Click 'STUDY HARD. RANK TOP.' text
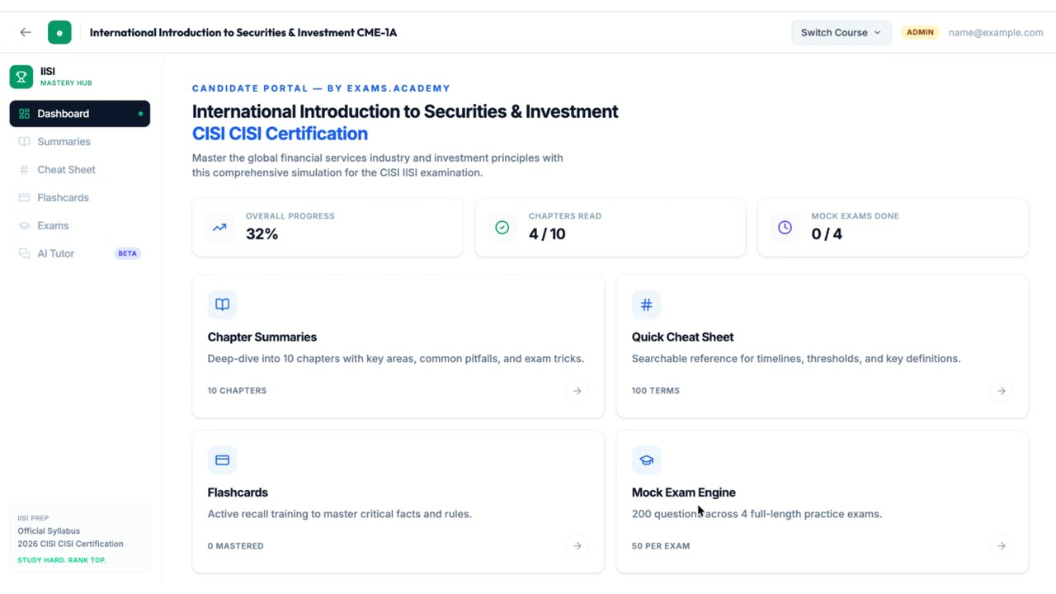1056x594 pixels. tap(62, 560)
